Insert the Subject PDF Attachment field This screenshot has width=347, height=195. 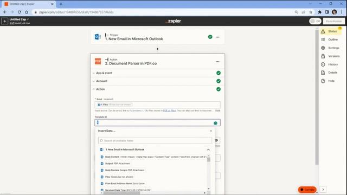click(x=115, y=164)
